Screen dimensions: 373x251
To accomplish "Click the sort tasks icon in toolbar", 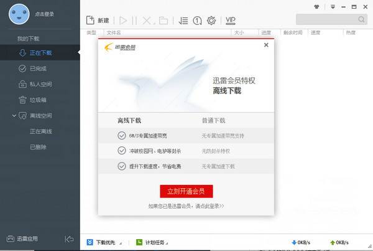I will (183, 21).
